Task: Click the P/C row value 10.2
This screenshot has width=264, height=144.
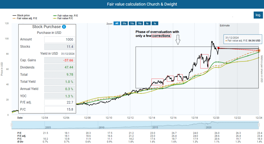Action: [45, 139]
